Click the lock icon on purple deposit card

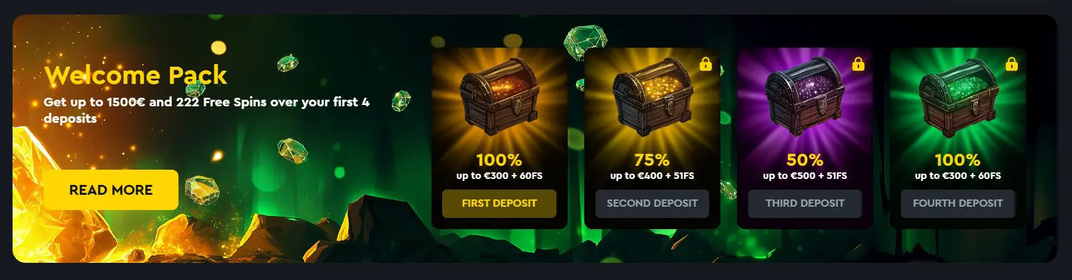859,64
